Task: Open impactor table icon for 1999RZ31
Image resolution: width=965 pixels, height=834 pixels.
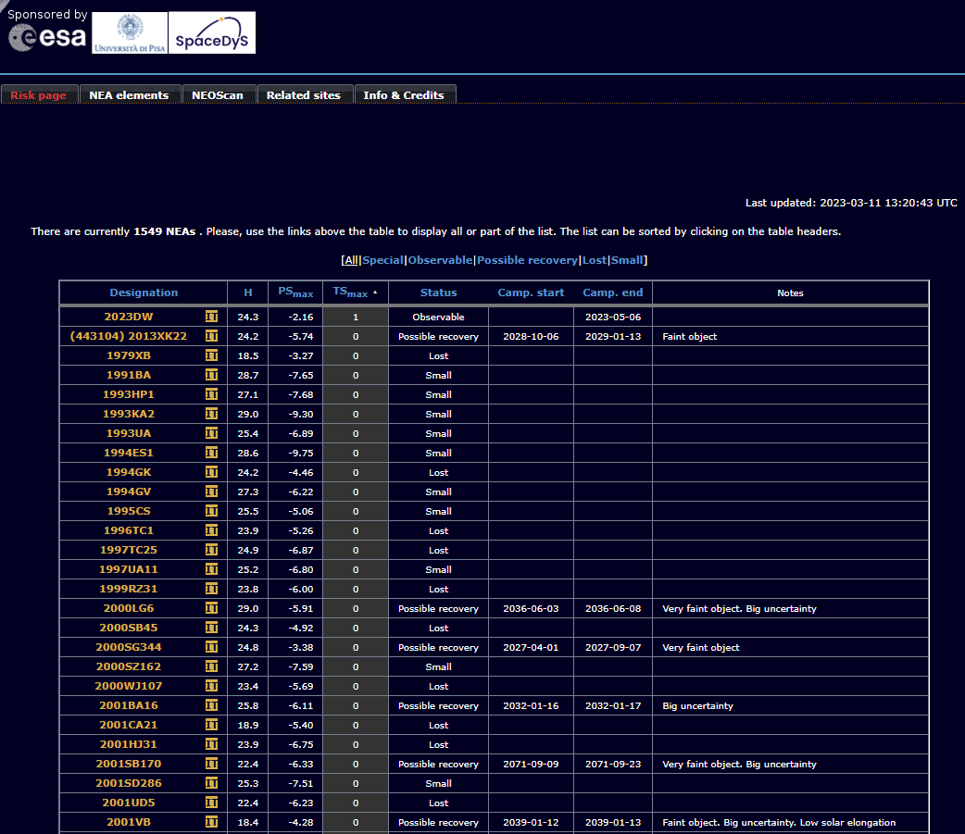Action: click(212, 589)
